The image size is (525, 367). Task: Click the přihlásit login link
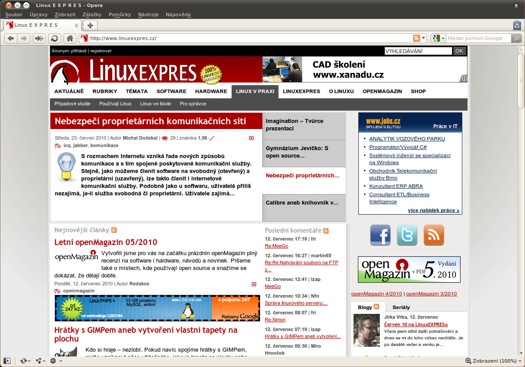79,51
